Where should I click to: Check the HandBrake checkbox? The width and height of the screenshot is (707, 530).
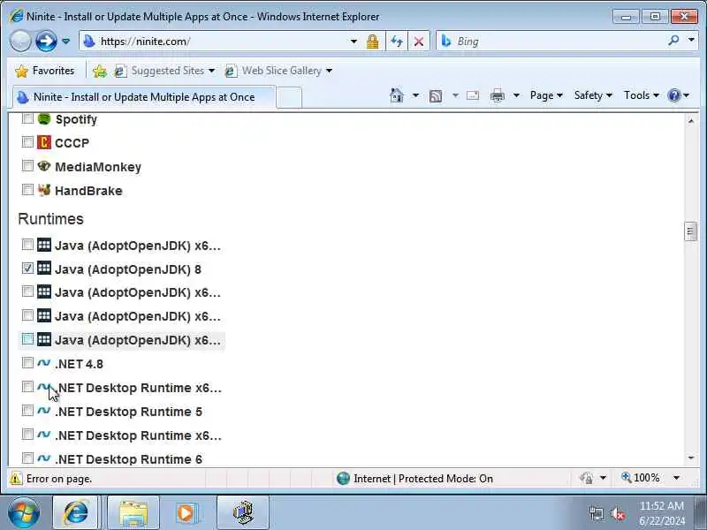27,189
